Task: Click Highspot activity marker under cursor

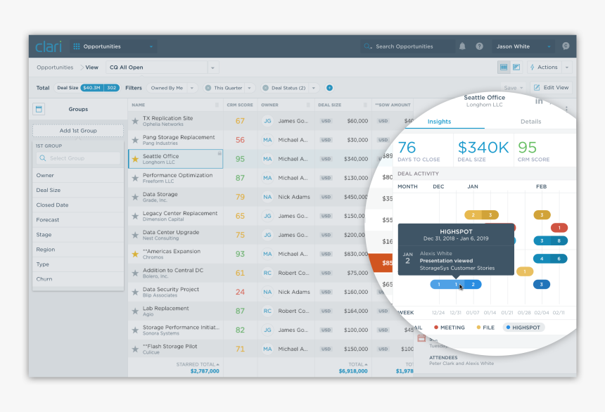Action: tap(456, 284)
